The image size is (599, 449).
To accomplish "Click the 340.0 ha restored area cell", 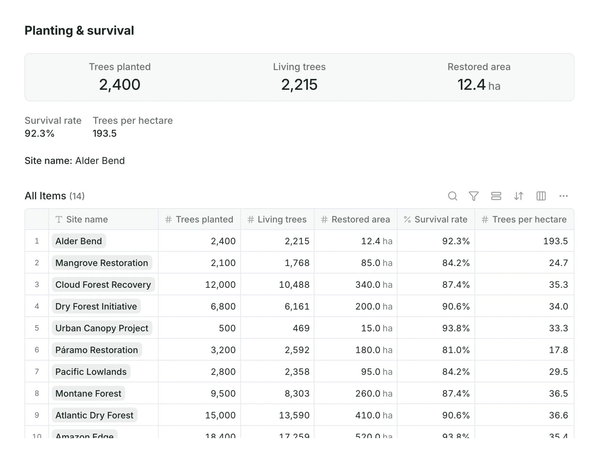I will coord(356,285).
